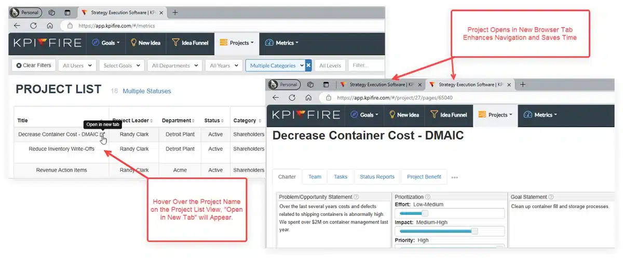Switch to the Status Reports tab
The width and height of the screenshot is (623, 258).
(x=377, y=177)
